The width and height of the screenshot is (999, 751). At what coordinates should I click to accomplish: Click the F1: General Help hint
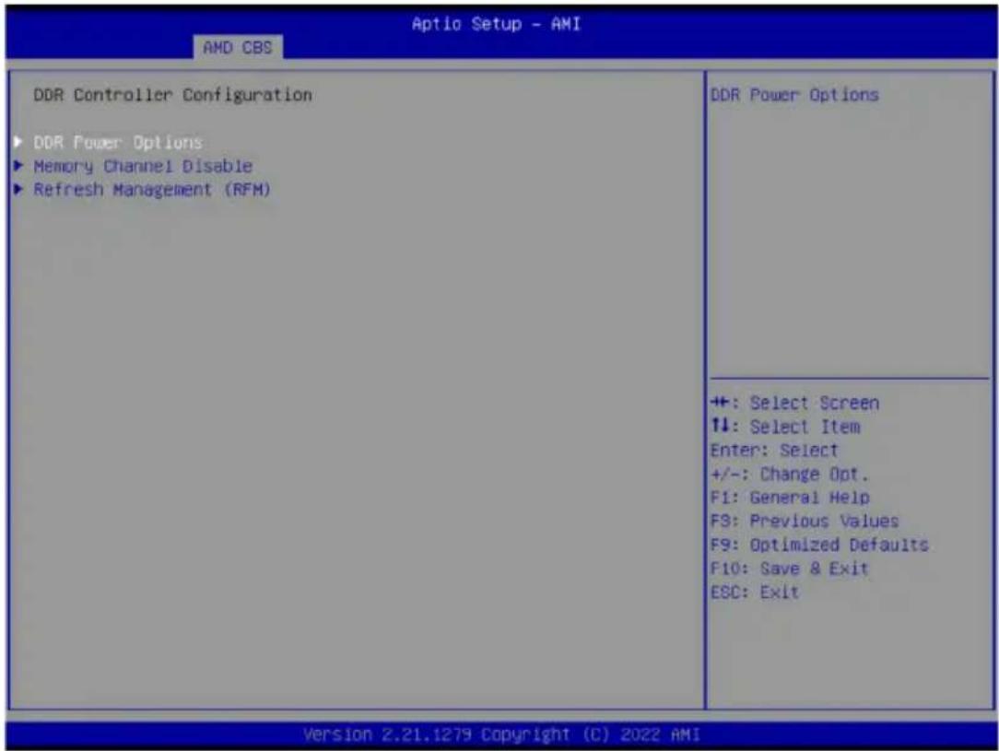(x=790, y=498)
